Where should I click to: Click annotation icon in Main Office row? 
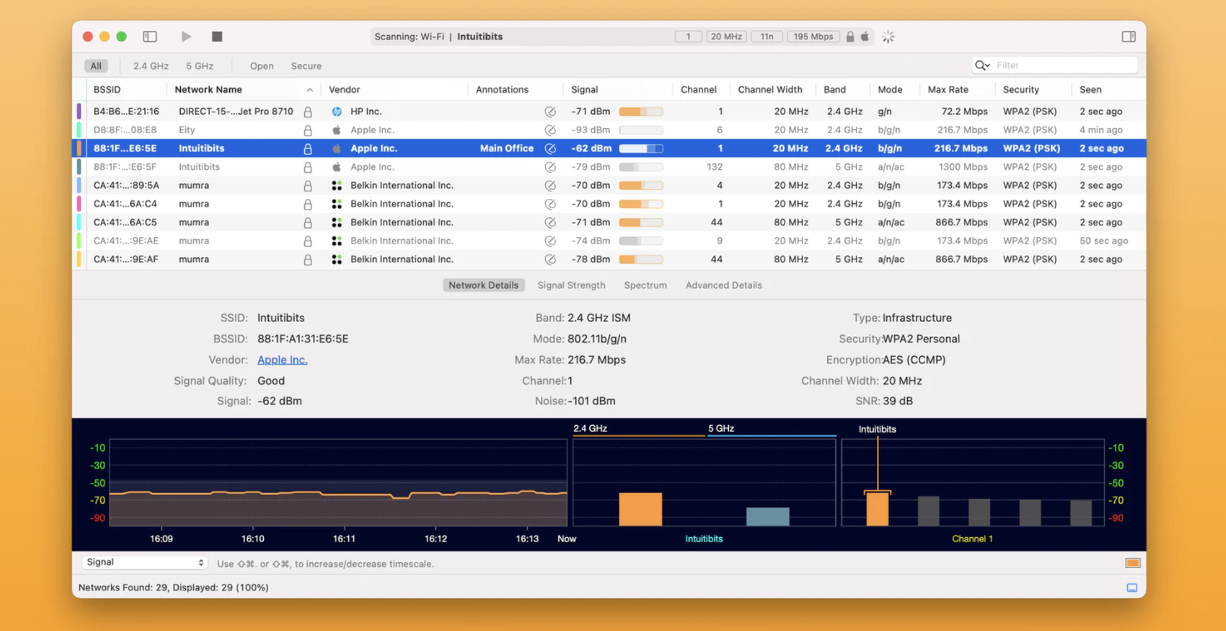pyautogui.click(x=550, y=149)
